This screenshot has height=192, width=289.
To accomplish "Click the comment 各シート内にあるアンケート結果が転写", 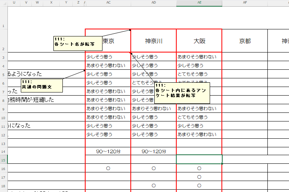I will pyautogui.click(x=182, y=93).
